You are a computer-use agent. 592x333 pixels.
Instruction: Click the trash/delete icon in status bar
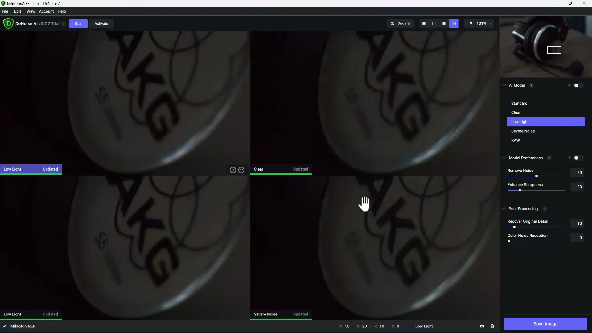tap(492, 326)
